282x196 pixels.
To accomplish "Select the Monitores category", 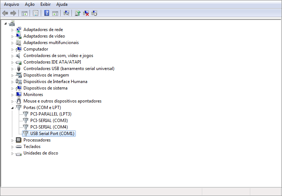I will coord(33,95).
